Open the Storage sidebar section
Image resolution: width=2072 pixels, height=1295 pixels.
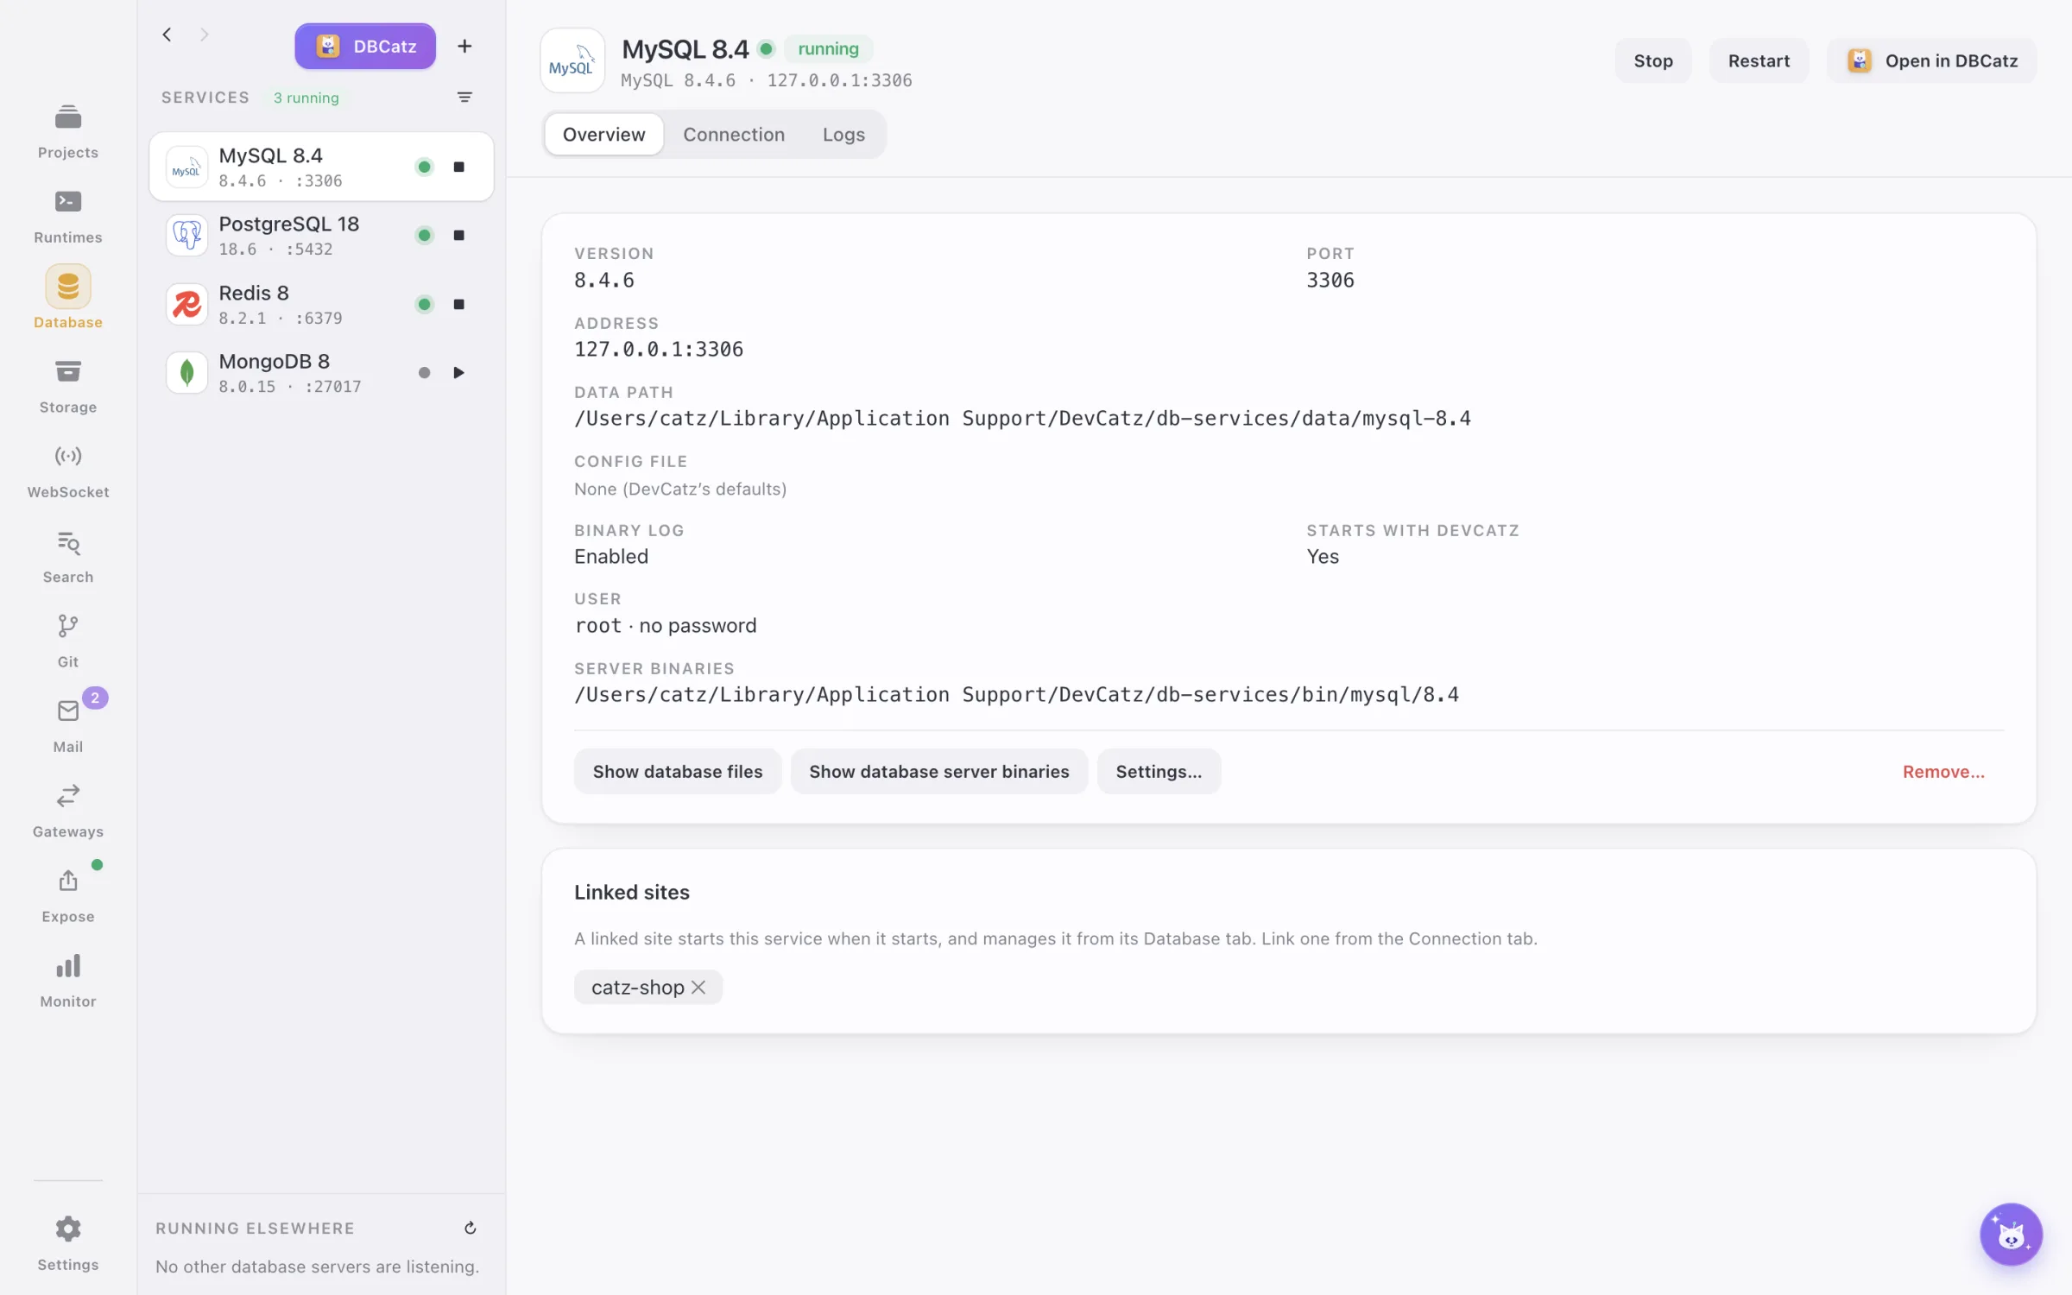[68, 386]
